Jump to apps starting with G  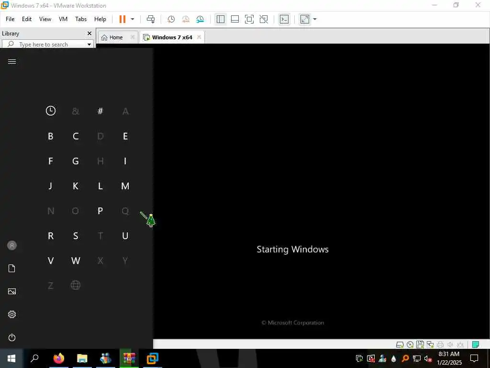click(76, 161)
